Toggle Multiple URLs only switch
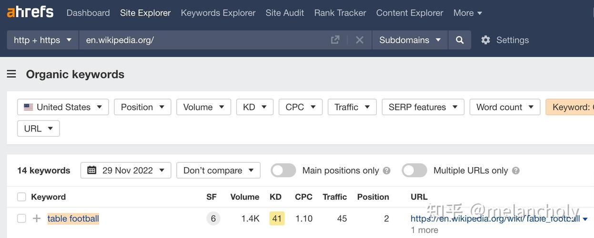594x238 pixels. click(x=414, y=170)
